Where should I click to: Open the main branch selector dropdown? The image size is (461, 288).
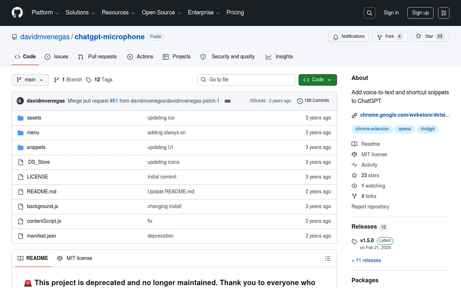(30, 80)
